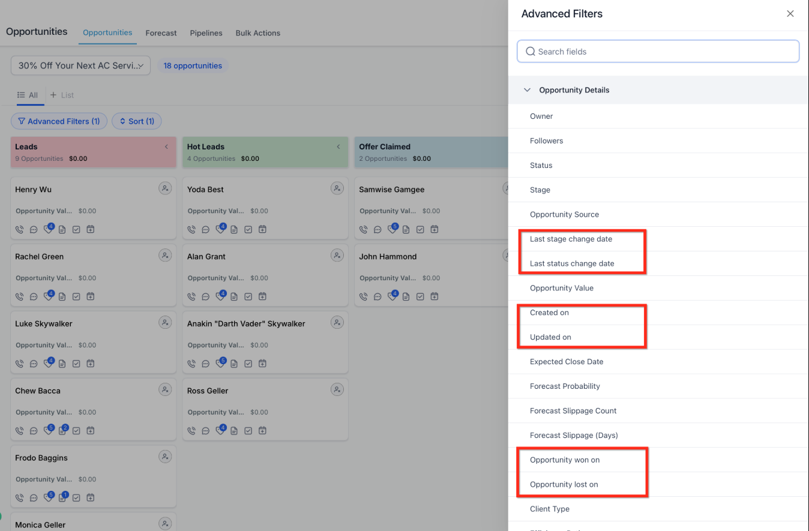The height and width of the screenshot is (531, 809).
Task: Collapse Opportunity Details section chevron
Action: 528,90
